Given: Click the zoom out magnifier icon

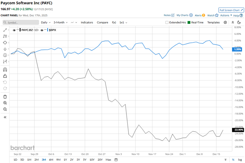Looking at the screenshot, I should click(x=5, y=109).
